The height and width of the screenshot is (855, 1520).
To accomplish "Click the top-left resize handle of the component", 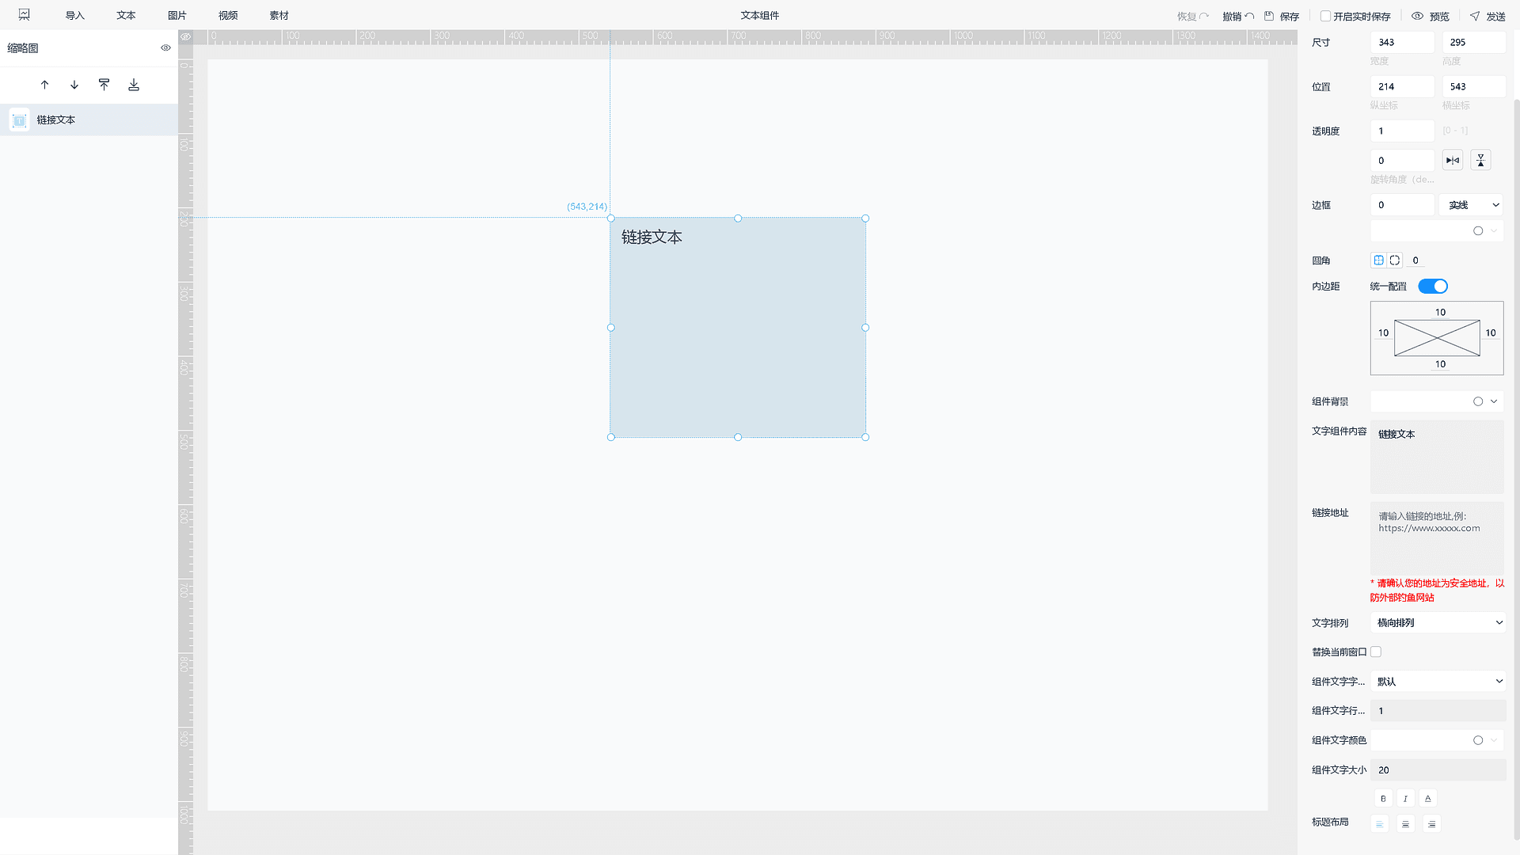I will (x=610, y=218).
